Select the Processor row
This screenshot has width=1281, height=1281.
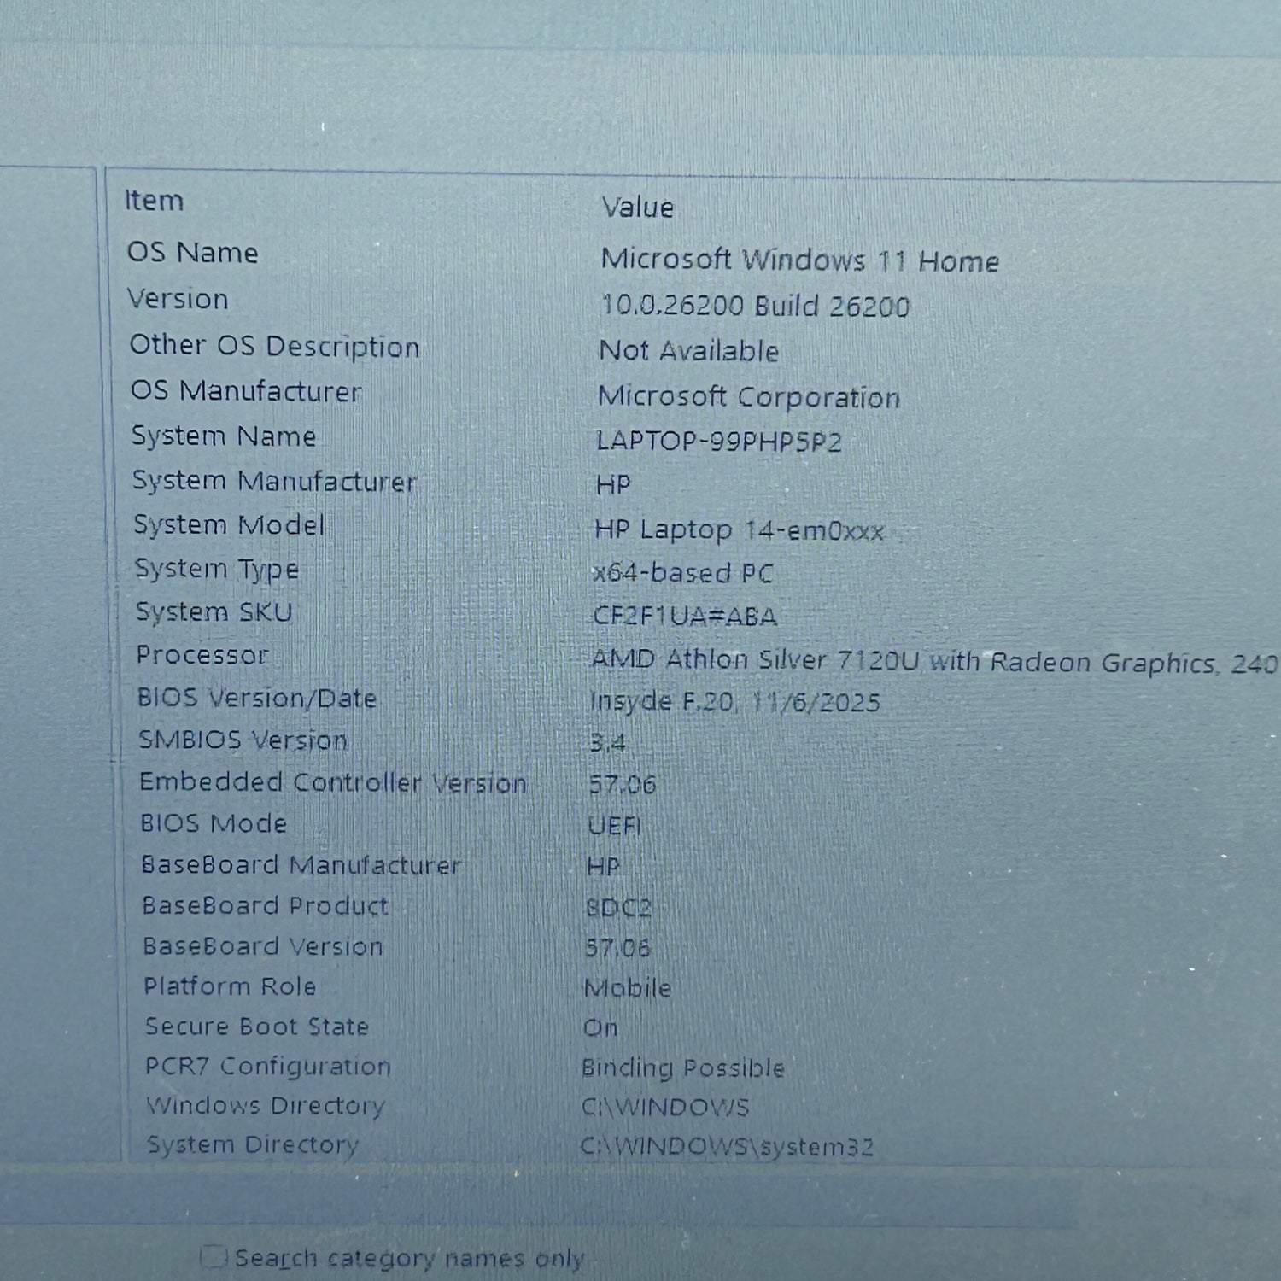pyautogui.click(x=202, y=655)
